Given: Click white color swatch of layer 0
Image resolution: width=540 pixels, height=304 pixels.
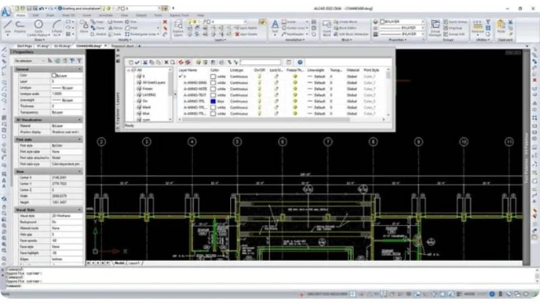Looking at the screenshot, I should (x=213, y=76).
